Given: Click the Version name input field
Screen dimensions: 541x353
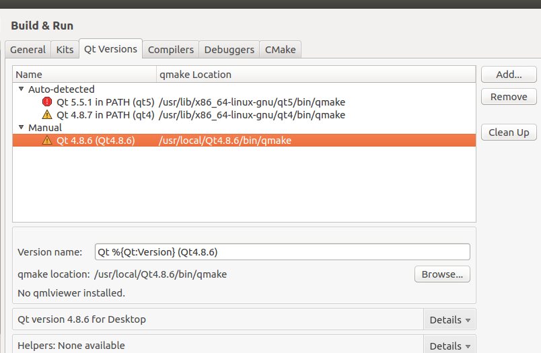Looking at the screenshot, I should [282, 252].
